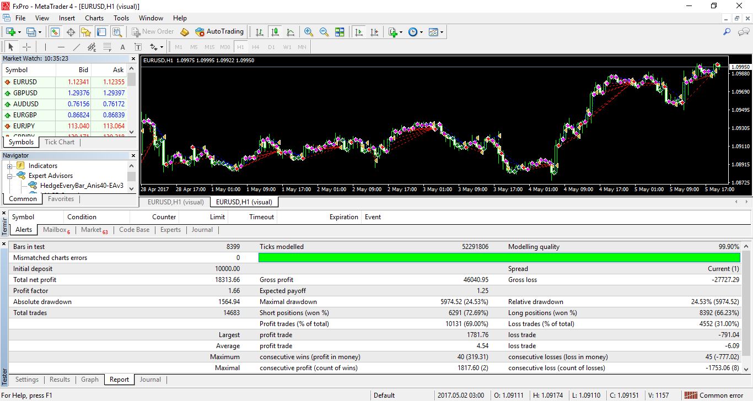Viewport: 753px width, 401px height.
Task: Click the New Order button
Action: pyautogui.click(x=153, y=32)
